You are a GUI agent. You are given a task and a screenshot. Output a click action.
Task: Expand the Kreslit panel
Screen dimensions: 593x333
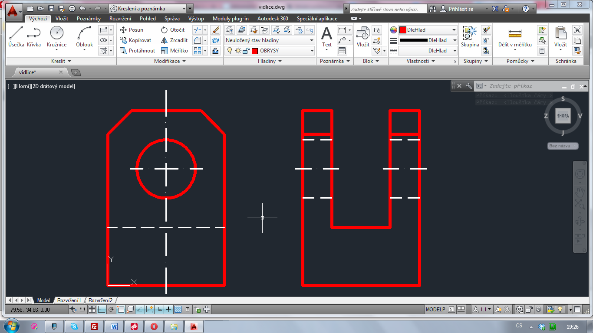tap(61, 61)
